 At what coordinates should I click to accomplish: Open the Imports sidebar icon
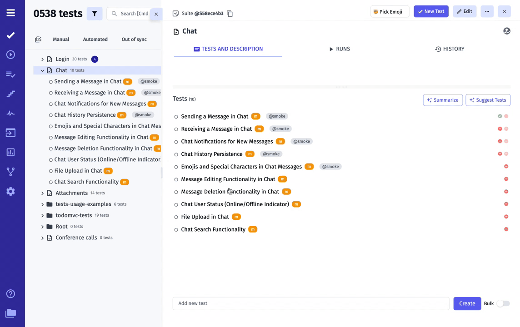click(10, 133)
